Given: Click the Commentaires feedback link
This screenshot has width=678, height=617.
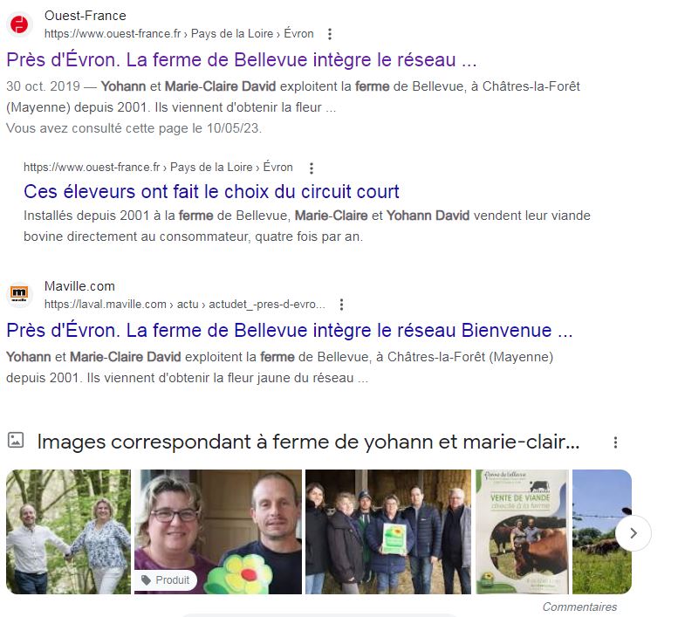Looking at the screenshot, I should pyautogui.click(x=579, y=607).
